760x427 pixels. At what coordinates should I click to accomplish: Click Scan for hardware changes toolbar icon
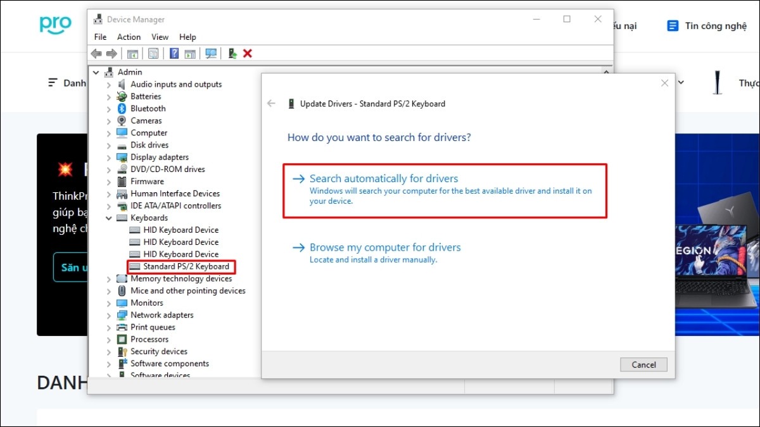pyautogui.click(x=211, y=54)
